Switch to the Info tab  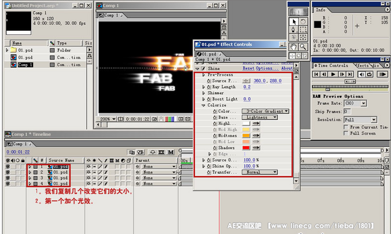[321, 10]
